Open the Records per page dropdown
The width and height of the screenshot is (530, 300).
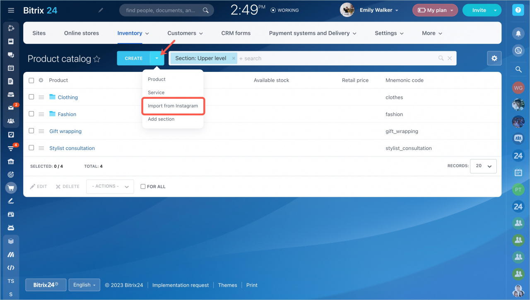483,166
